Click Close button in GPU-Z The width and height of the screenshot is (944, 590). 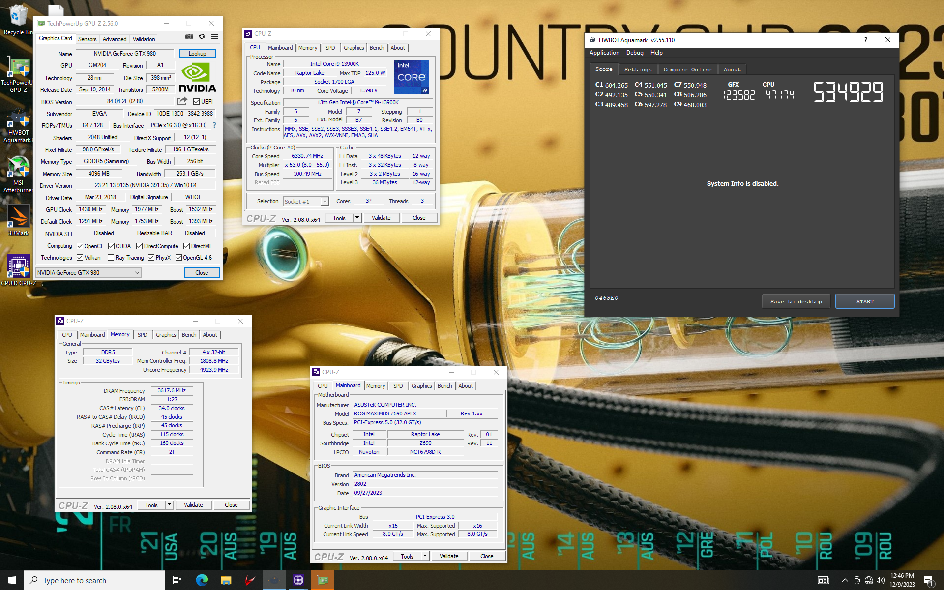tap(202, 273)
